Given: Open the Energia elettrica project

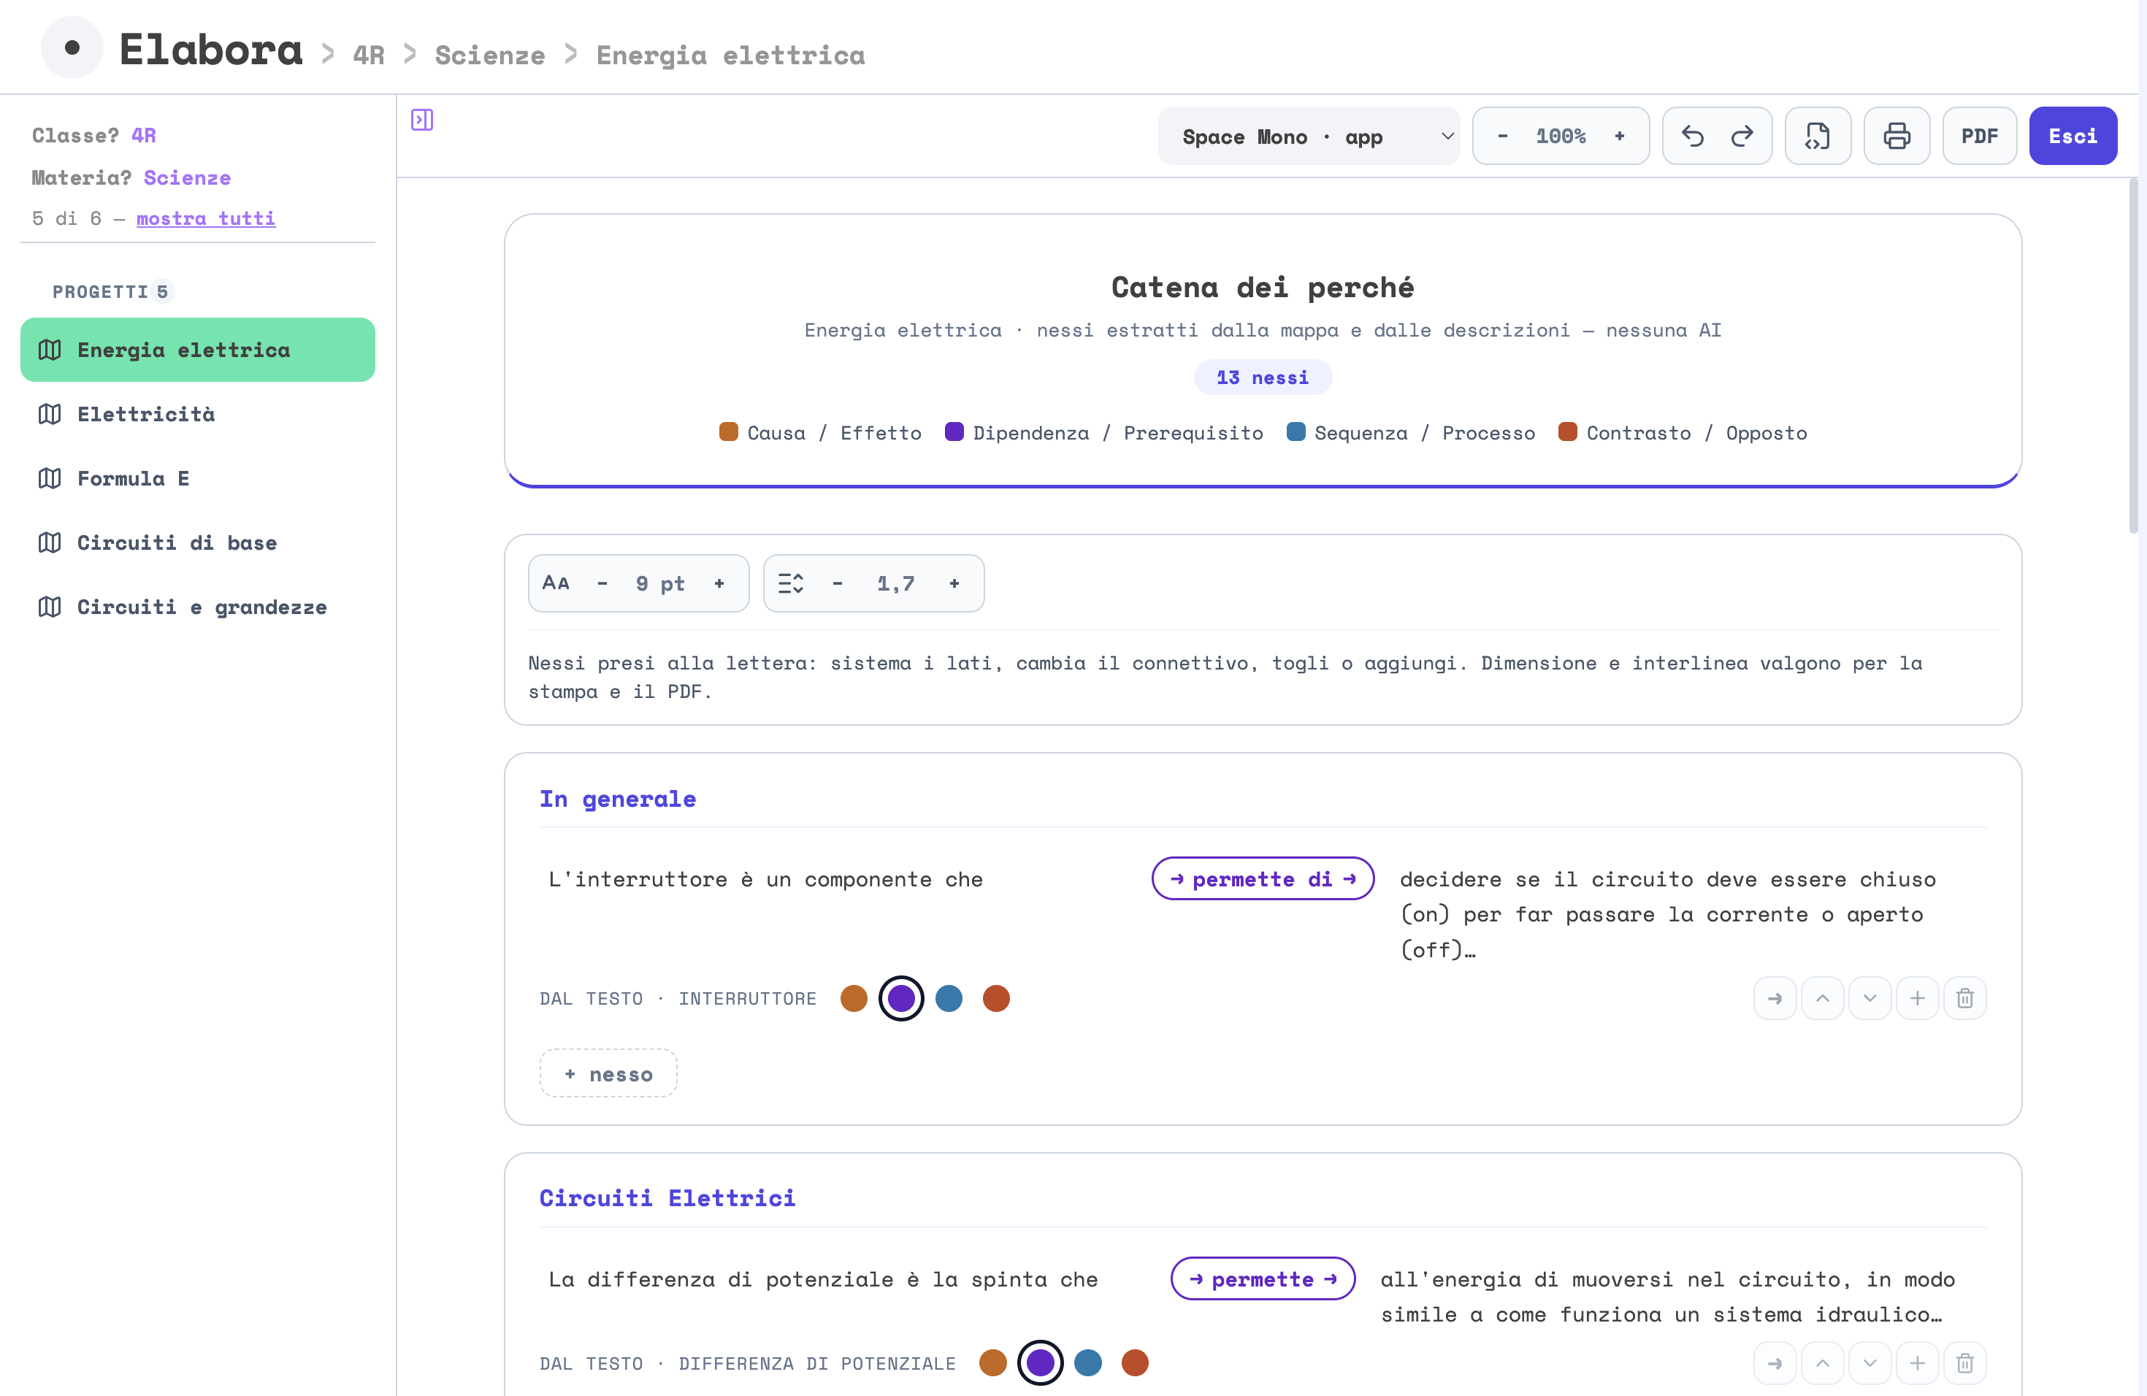Looking at the screenshot, I should [x=198, y=350].
